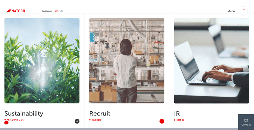
Task: Switch language to JP
Action: click(x=56, y=11)
